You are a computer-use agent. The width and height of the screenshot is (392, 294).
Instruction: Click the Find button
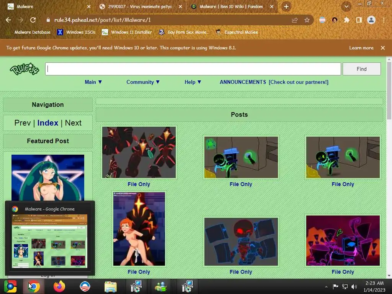coord(361,69)
